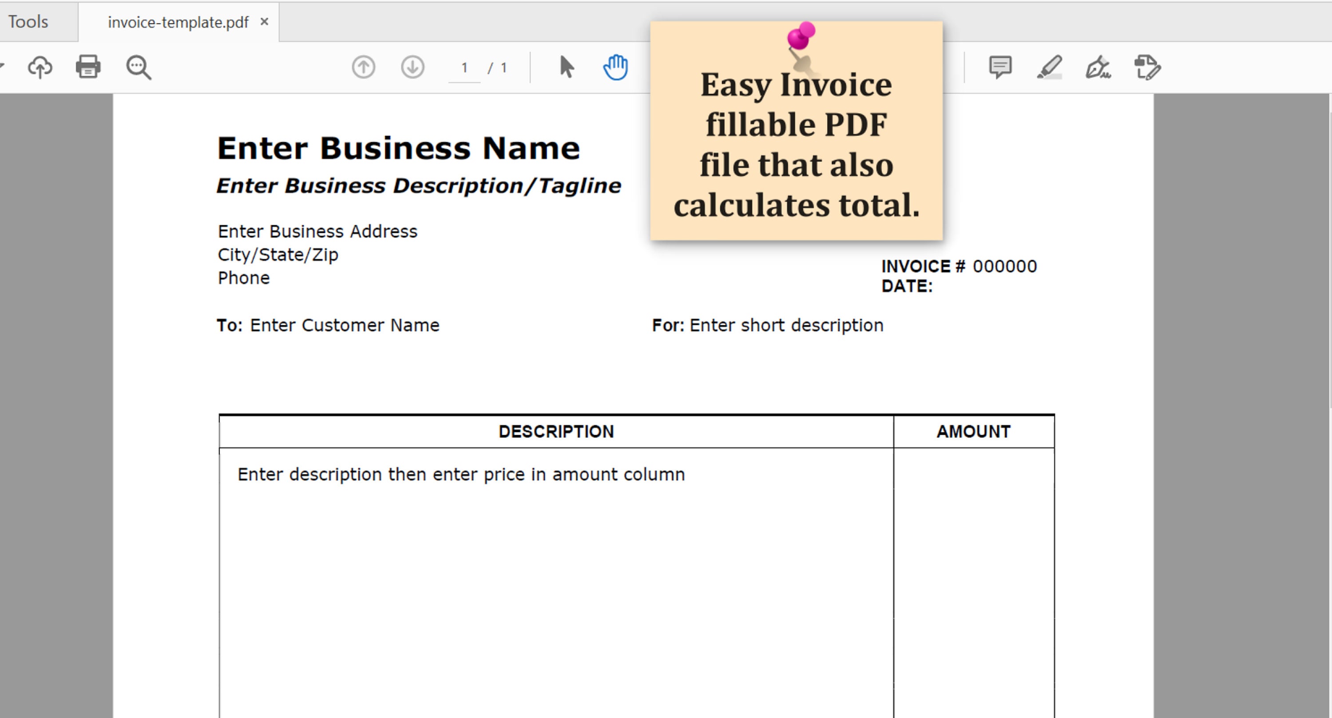The image size is (1332, 718).
Task: Select the Highlight text tool
Action: [1050, 67]
